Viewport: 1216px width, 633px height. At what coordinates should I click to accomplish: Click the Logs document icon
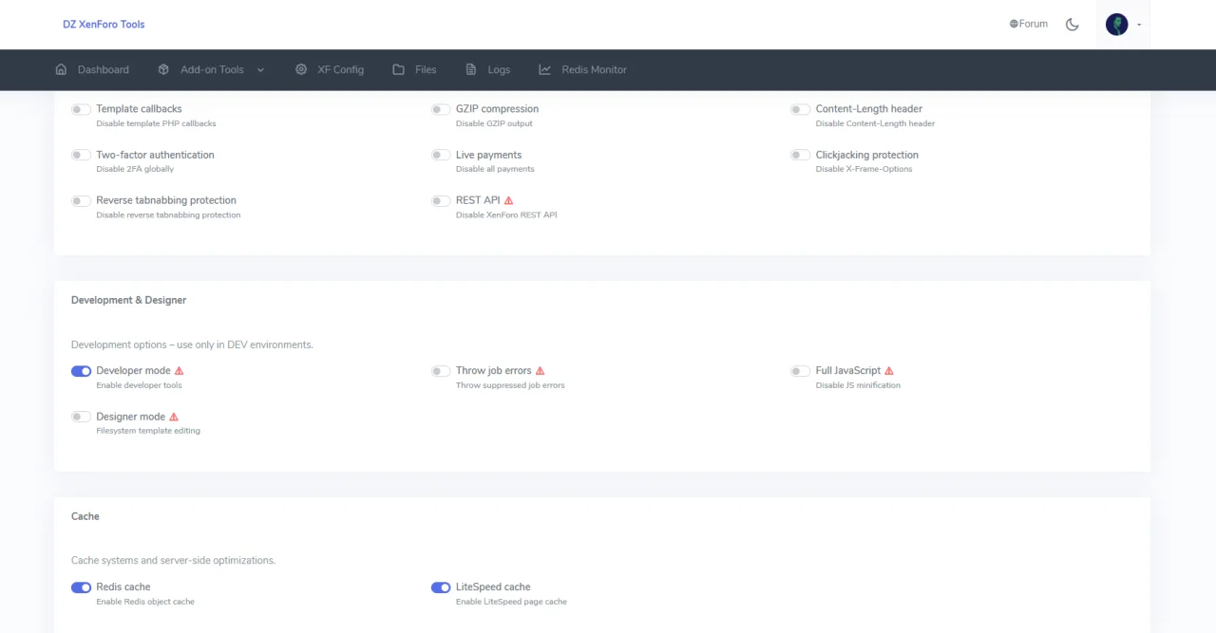point(471,69)
